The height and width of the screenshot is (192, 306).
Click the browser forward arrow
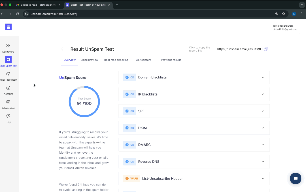(x=10, y=14)
